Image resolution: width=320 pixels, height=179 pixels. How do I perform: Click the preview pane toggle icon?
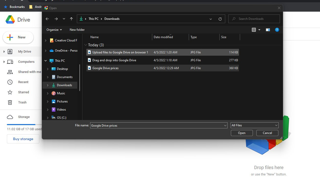pos(268,30)
